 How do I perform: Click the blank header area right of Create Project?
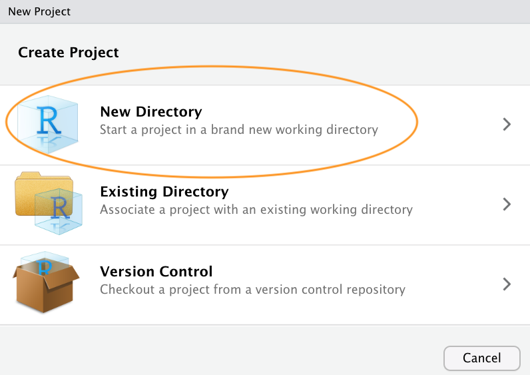333,52
